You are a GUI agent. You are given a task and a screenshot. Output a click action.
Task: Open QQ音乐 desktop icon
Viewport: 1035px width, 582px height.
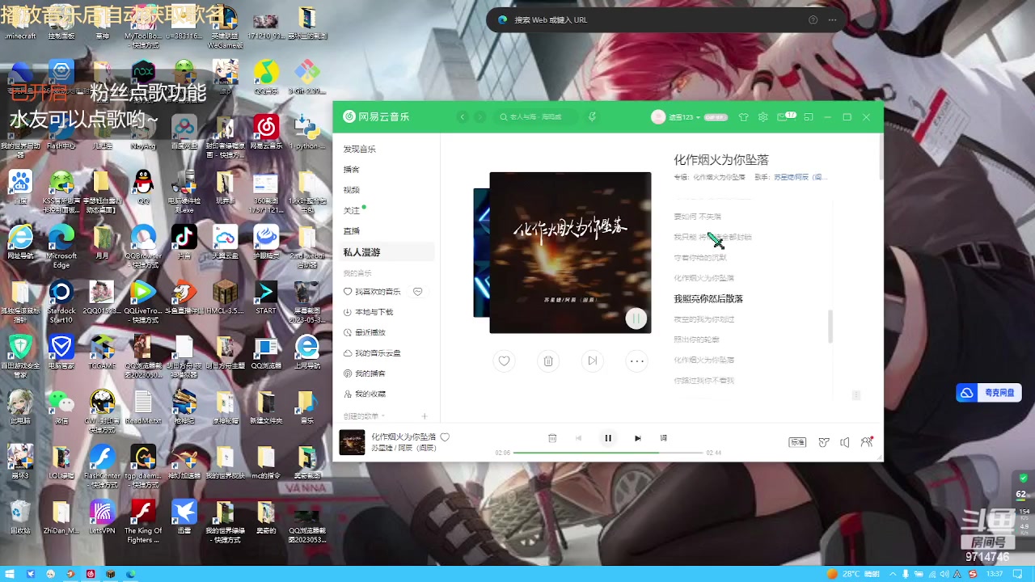266,77
